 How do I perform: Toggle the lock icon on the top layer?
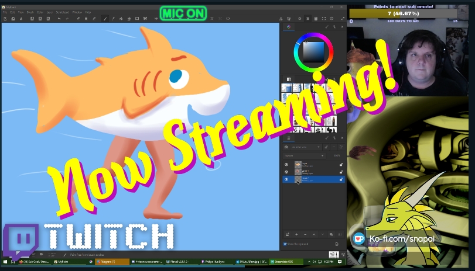coord(341,165)
